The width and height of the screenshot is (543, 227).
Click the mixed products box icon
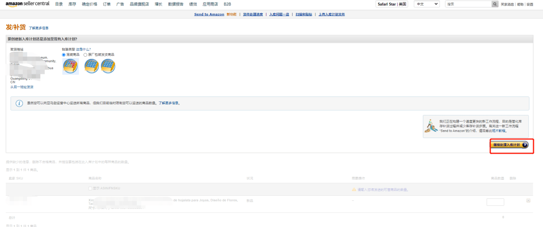[71, 66]
